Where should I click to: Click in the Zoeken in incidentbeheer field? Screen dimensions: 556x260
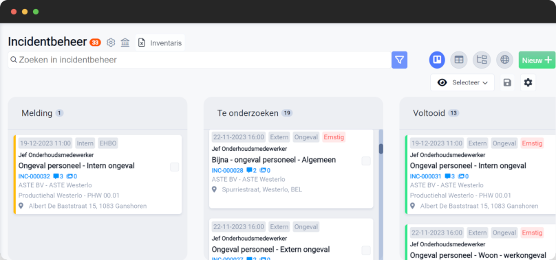coord(200,60)
